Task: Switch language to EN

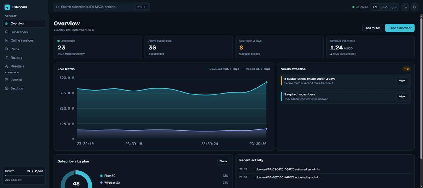Action: [375, 7]
